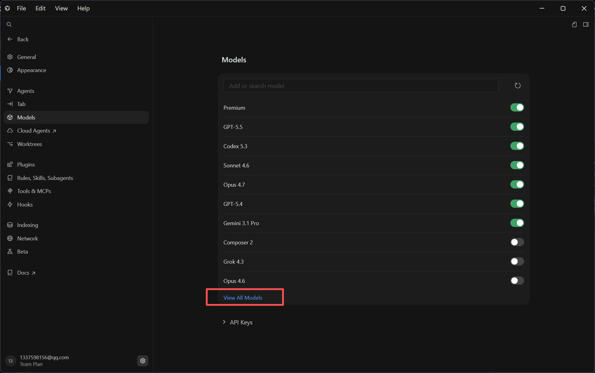The height and width of the screenshot is (373, 595).
Task: Click the Plugins icon
Action: pyautogui.click(x=10, y=164)
